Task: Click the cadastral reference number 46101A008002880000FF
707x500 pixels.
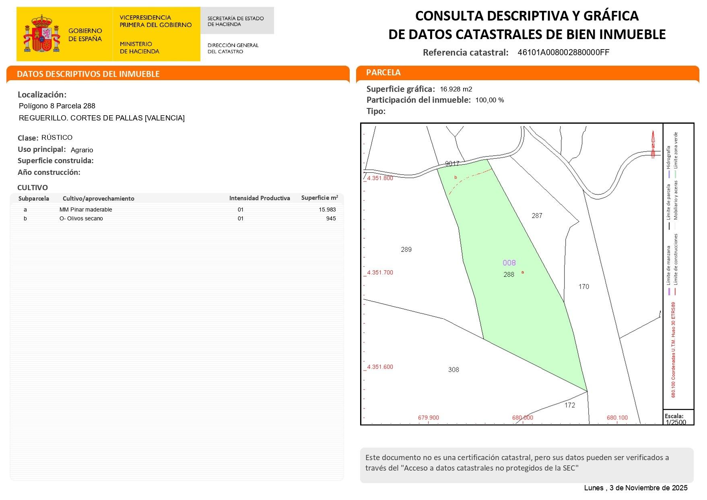Action: [x=563, y=52]
